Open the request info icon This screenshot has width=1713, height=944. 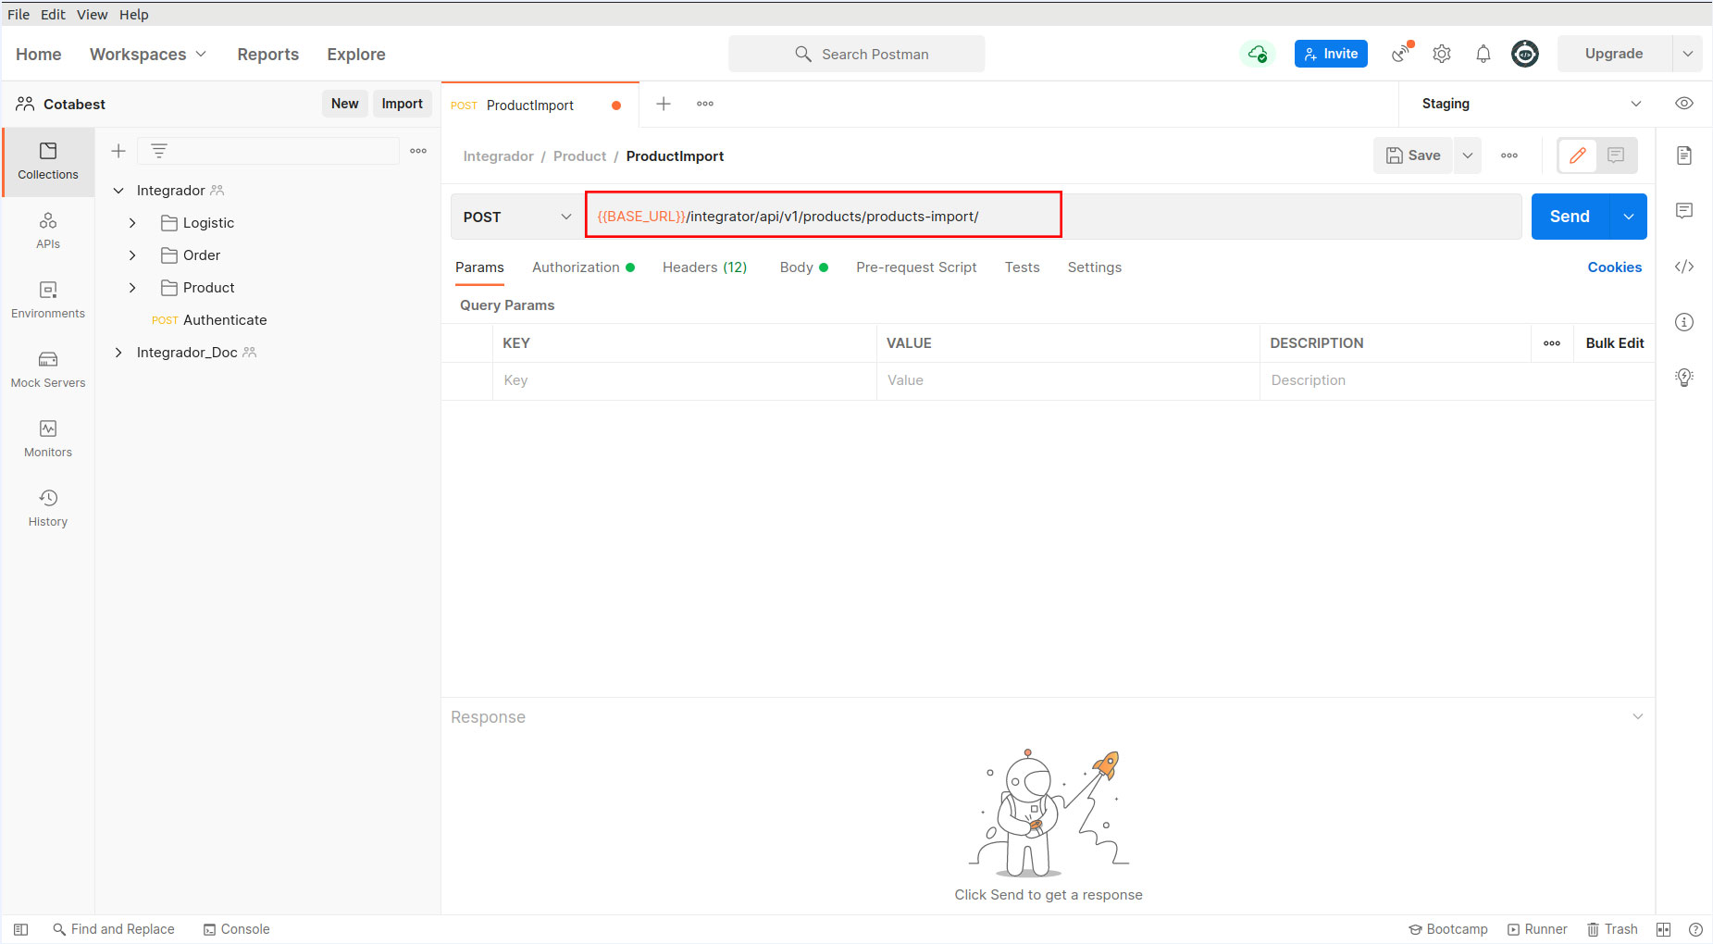[x=1684, y=322]
